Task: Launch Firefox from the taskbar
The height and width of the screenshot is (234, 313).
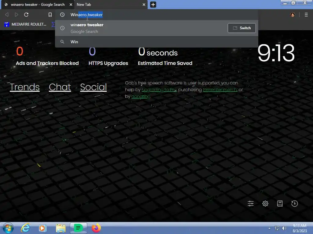Action: (x=96, y=228)
